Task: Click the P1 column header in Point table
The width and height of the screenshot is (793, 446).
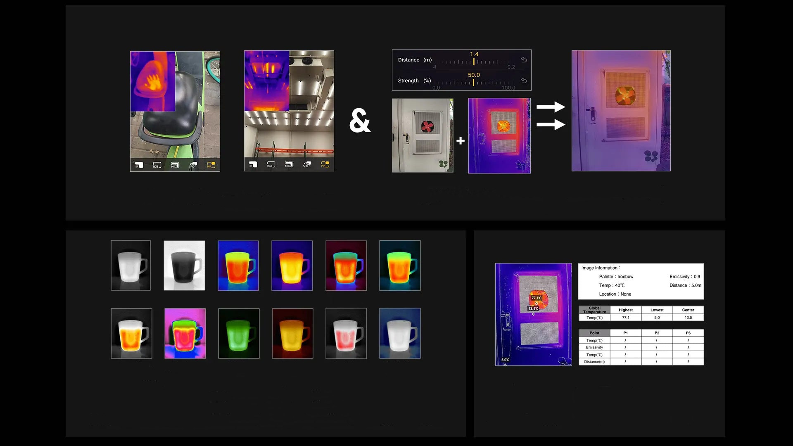Action: [x=625, y=333]
